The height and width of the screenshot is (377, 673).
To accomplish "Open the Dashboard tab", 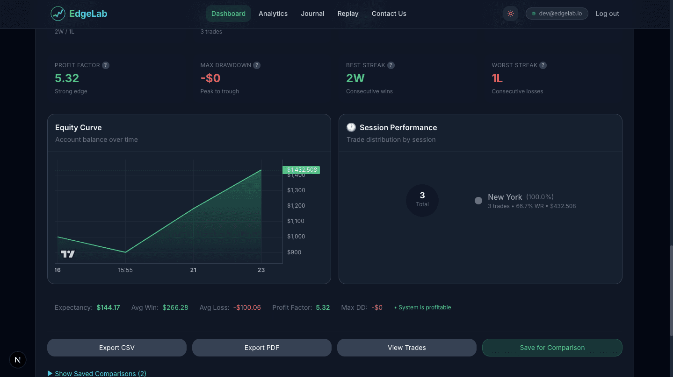I will [x=228, y=14].
